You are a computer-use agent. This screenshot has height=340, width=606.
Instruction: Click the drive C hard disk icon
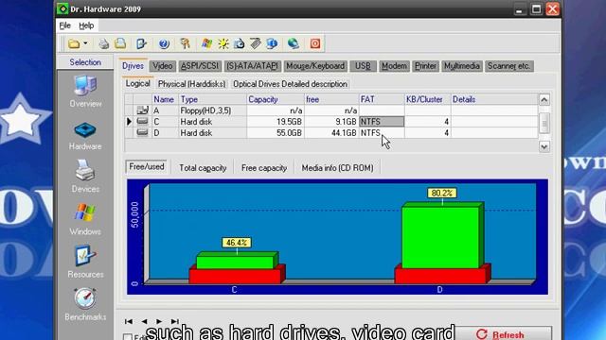pyautogui.click(x=143, y=122)
